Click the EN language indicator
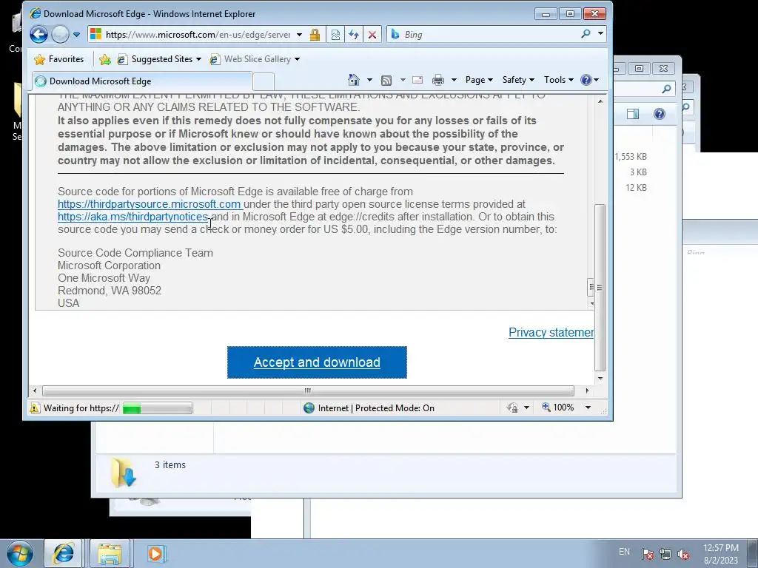Viewport: 758px width, 568px height. tap(624, 552)
